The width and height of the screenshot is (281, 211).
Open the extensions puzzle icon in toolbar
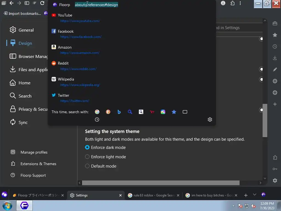point(233,3)
